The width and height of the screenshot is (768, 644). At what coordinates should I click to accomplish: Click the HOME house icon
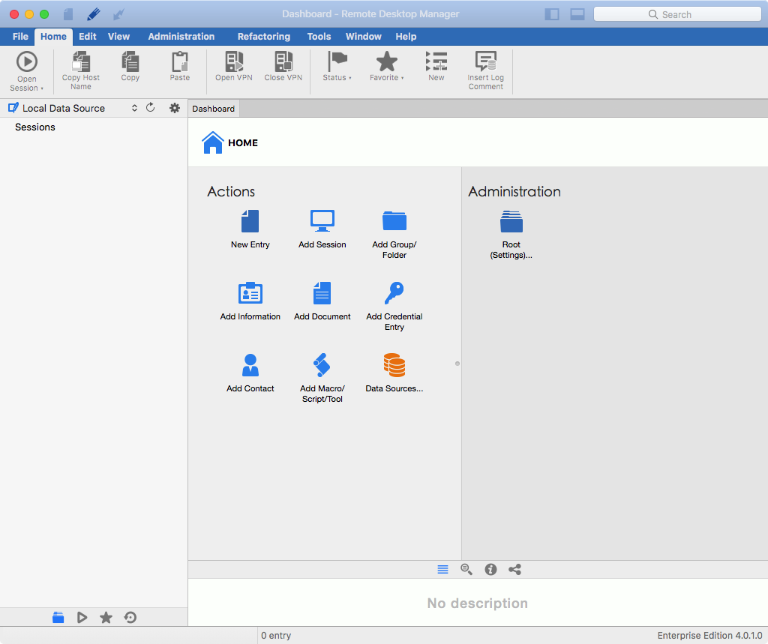tap(213, 142)
